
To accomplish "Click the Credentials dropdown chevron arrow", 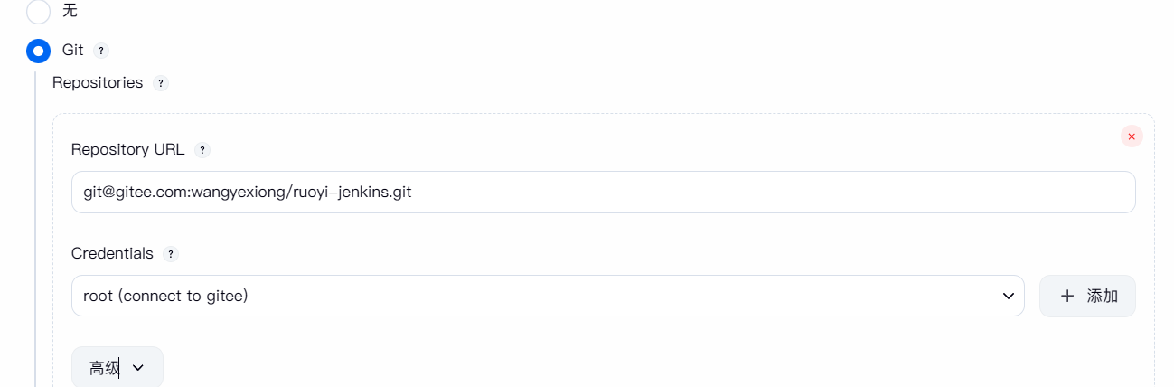I will pyautogui.click(x=1009, y=297).
